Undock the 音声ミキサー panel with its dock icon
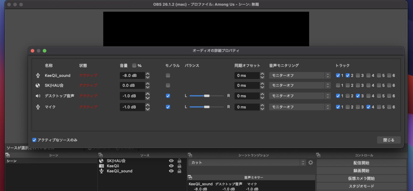The width and height of the screenshot is (413, 191). click(189, 177)
